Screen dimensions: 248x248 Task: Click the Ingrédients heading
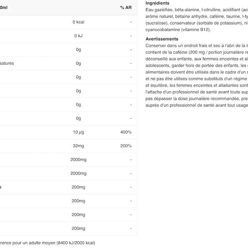click(157, 3)
